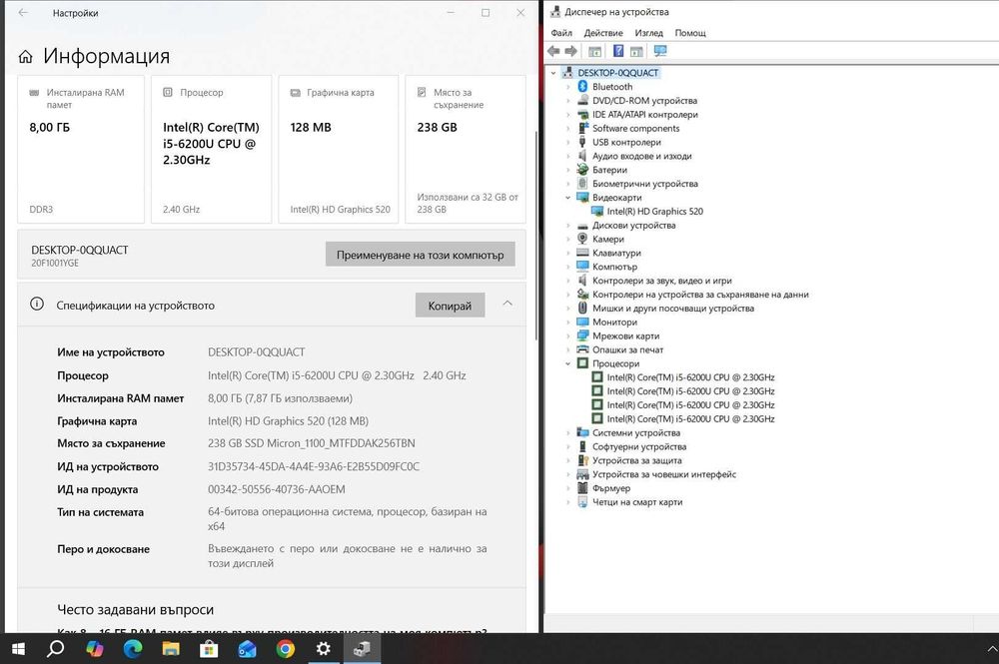This screenshot has width=999, height=664.
Task: Select Software components category
Action: (x=635, y=129)
